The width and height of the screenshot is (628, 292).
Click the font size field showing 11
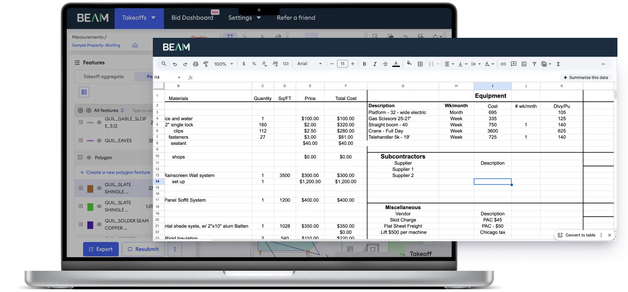click(342, 64)
